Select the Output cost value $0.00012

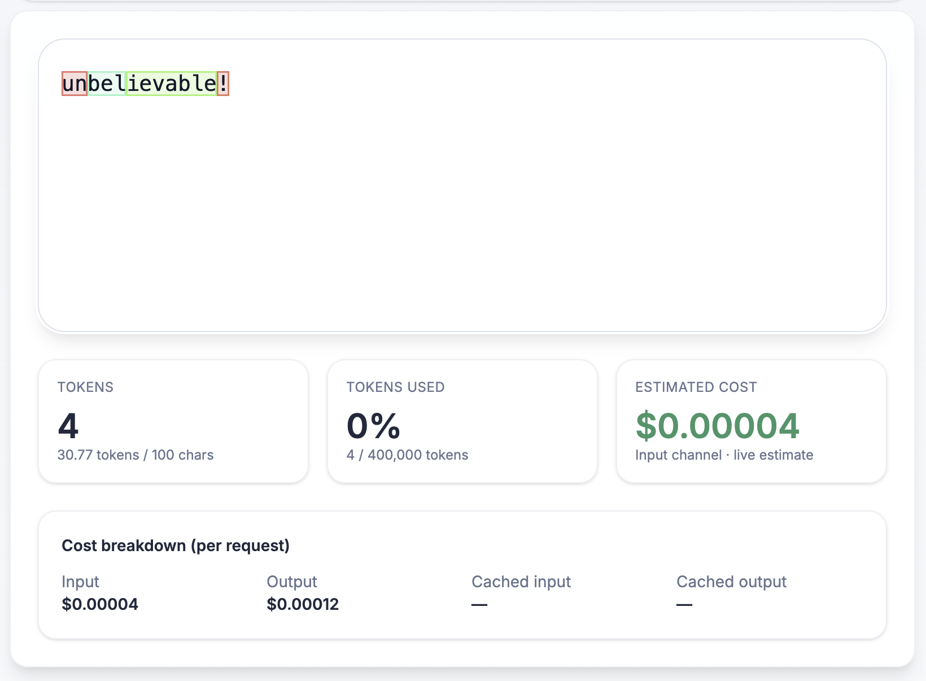[303, 604]
